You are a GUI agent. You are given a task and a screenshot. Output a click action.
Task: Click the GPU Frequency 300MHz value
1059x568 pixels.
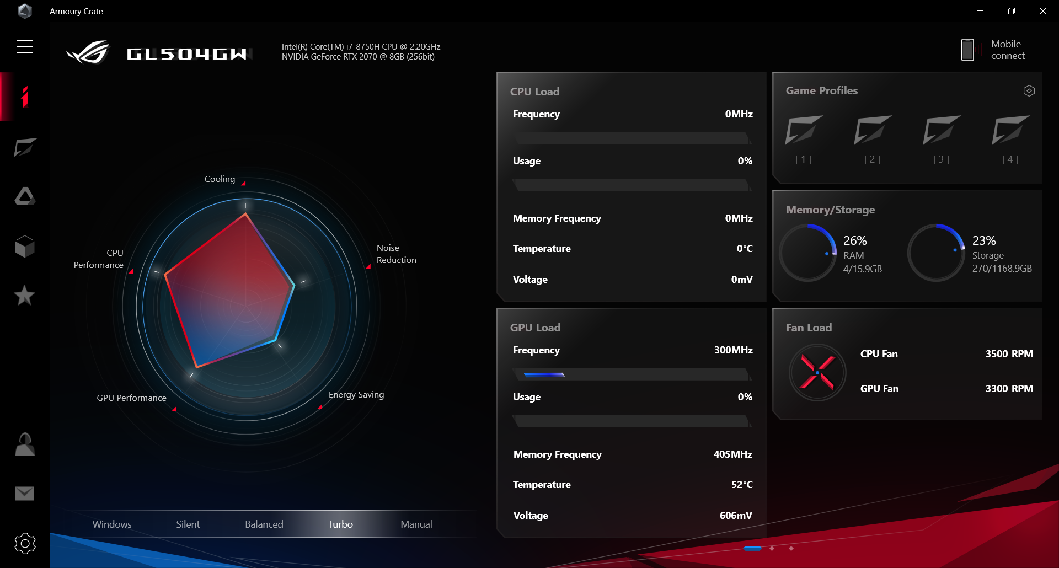pyautogui.click(x=733, y=350)
